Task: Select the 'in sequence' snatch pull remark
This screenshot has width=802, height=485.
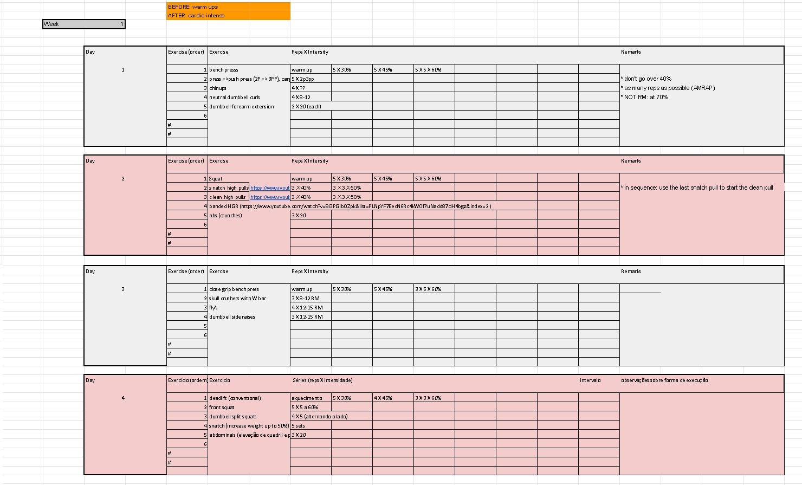Action: (697, 187)
